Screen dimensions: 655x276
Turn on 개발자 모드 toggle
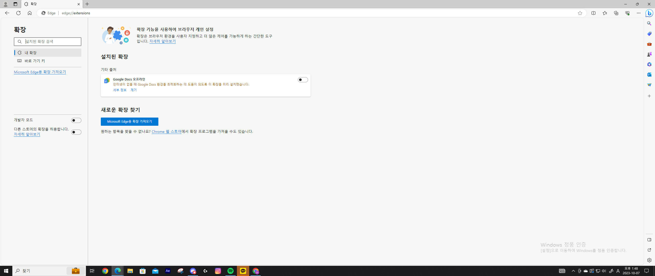coord(76,120)
